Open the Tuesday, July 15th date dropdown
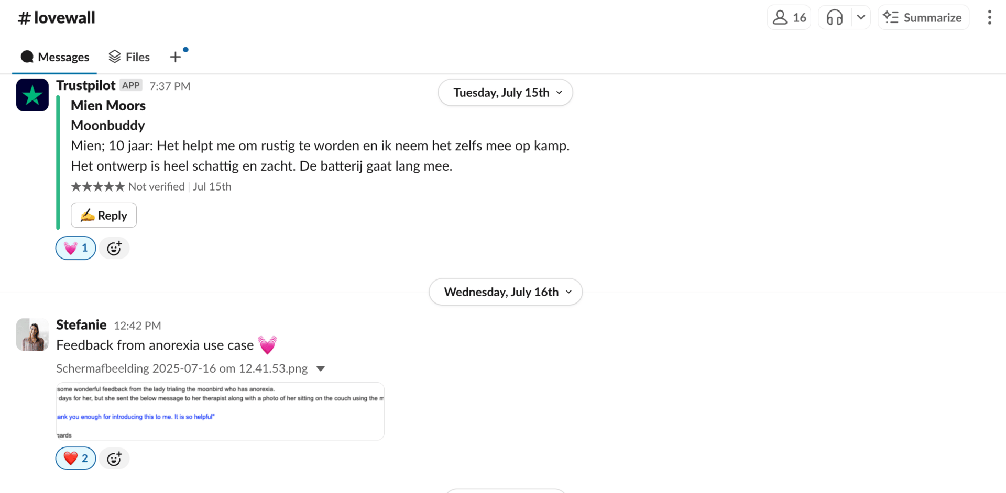Viewport: 1006px width, 493px height. coord(506,93)
